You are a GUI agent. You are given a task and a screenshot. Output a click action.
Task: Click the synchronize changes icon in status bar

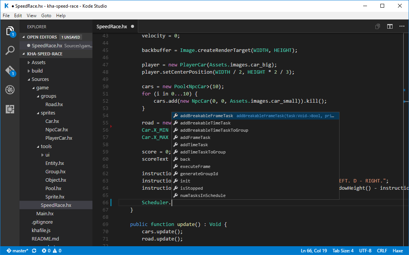pyautogui.click(x=34, y=251)
